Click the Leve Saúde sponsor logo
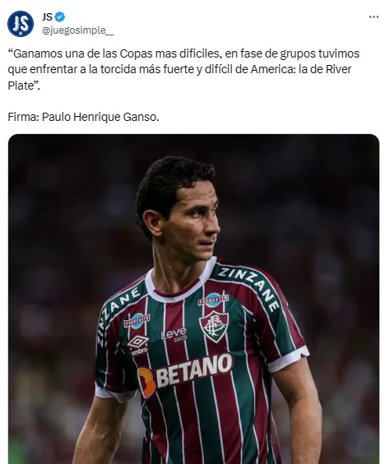The height and width of the screenshot is (464, 390). pos(174,333)
